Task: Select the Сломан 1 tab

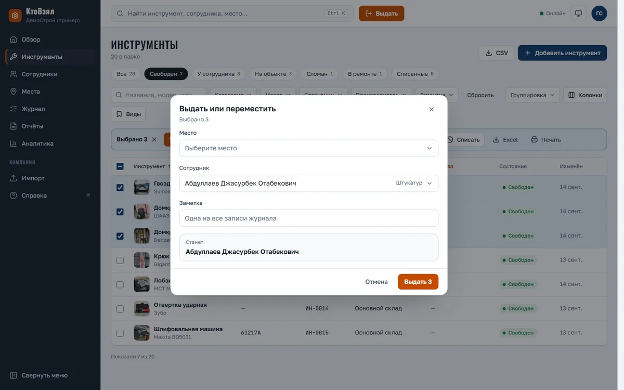Action: [320, 74]
